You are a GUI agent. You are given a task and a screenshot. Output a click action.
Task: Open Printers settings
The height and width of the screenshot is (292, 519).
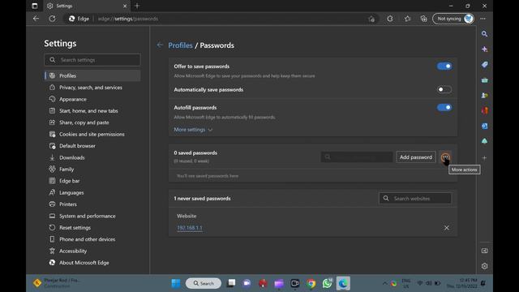68,204
